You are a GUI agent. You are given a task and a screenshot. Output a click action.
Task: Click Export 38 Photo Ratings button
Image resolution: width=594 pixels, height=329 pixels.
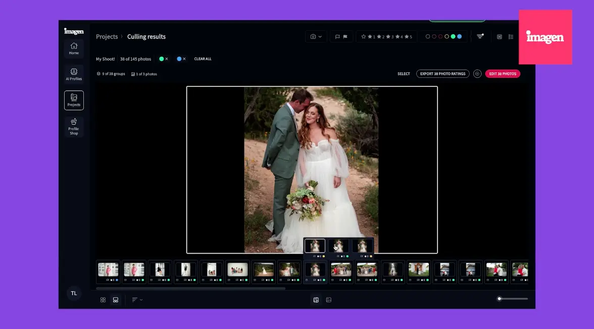[x=442, y=74]
